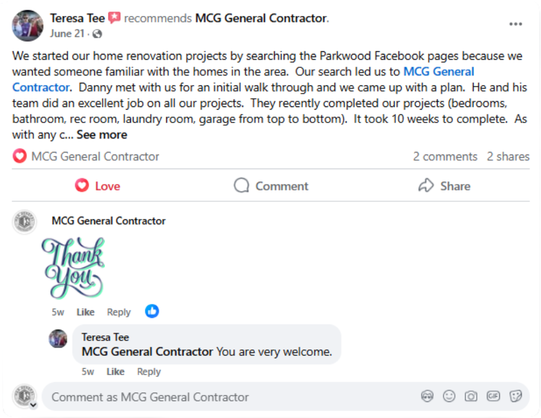Viewport: 541px width, 418px height.
Task: Click the Comment as MCG General Contractor field
Action: (286, 397)
